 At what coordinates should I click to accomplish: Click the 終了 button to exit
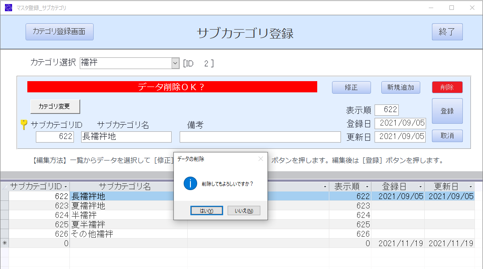coord(447,32)
